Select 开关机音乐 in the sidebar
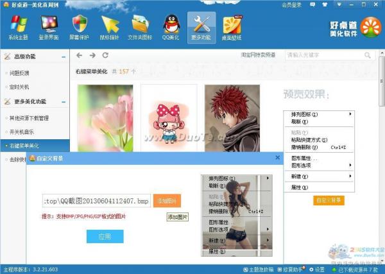The height and width of the screenshot is (274, 385). pyautogui.click(x=22, y=132)
